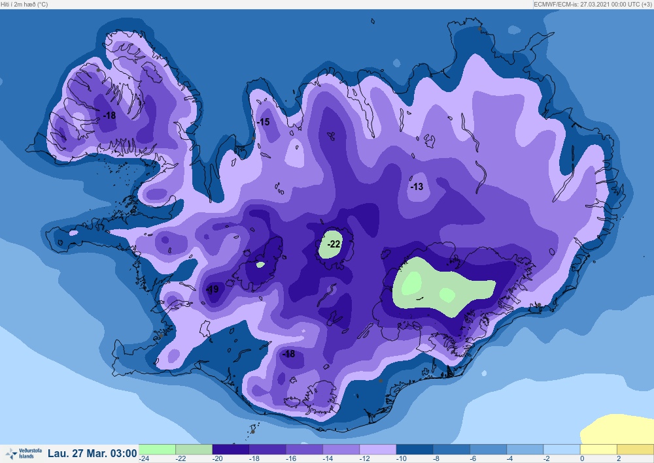Click the "-8" legend scale label
Screen dimensions: 654x463
point(437,459)
